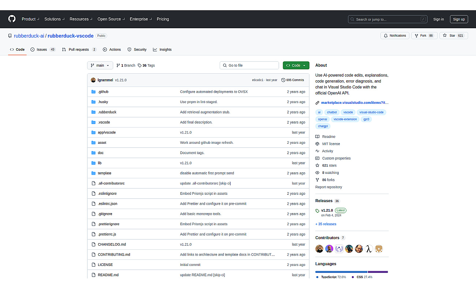Focus the Search or jump to field
476x289 pixels.
(x=388, y=19)
